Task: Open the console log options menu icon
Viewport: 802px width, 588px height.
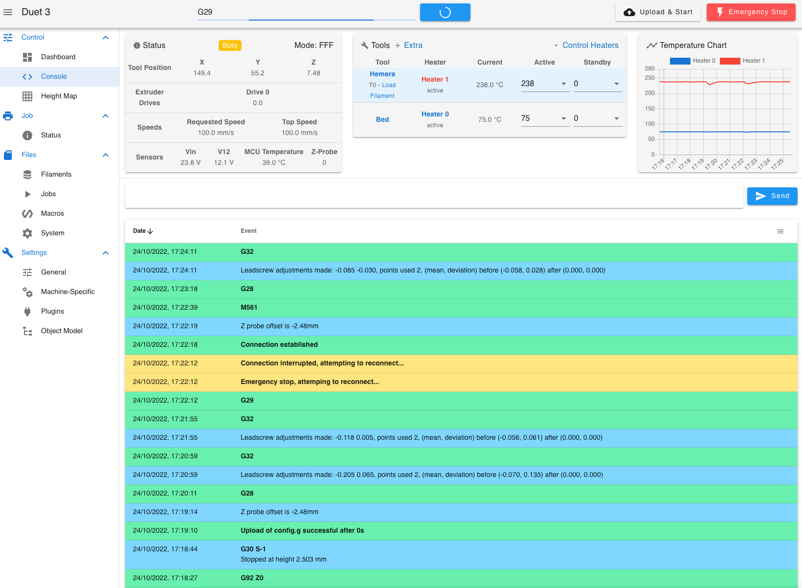Action: click(780, 231)
